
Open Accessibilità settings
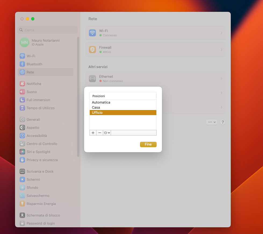45,136
